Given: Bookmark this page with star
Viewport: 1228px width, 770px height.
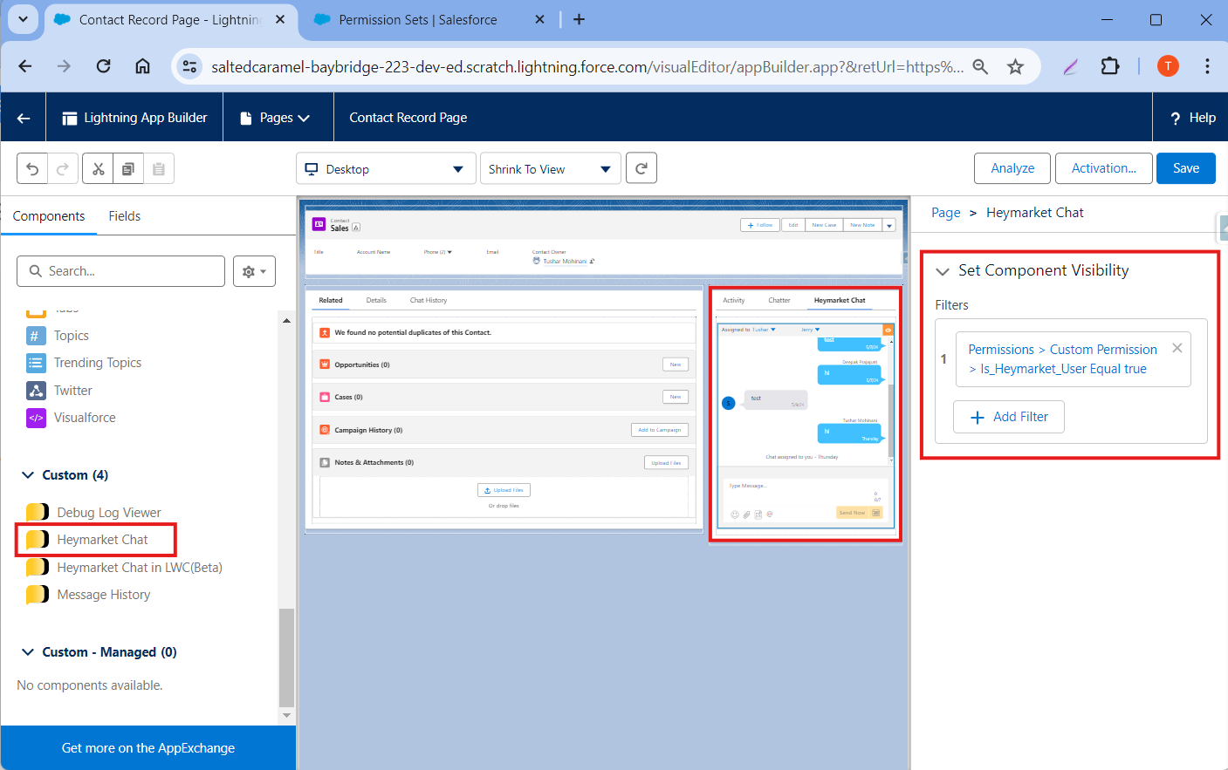Looking at the screenshot, I should pos(1015,66).
